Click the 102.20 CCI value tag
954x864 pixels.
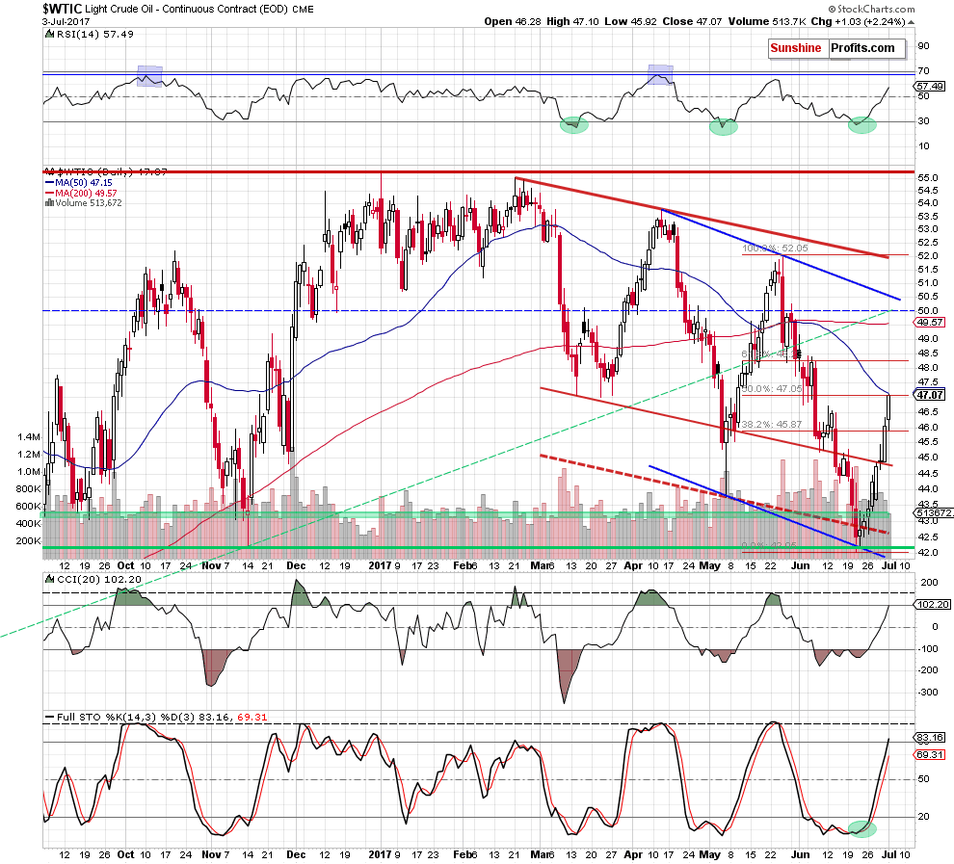point(932,604)
